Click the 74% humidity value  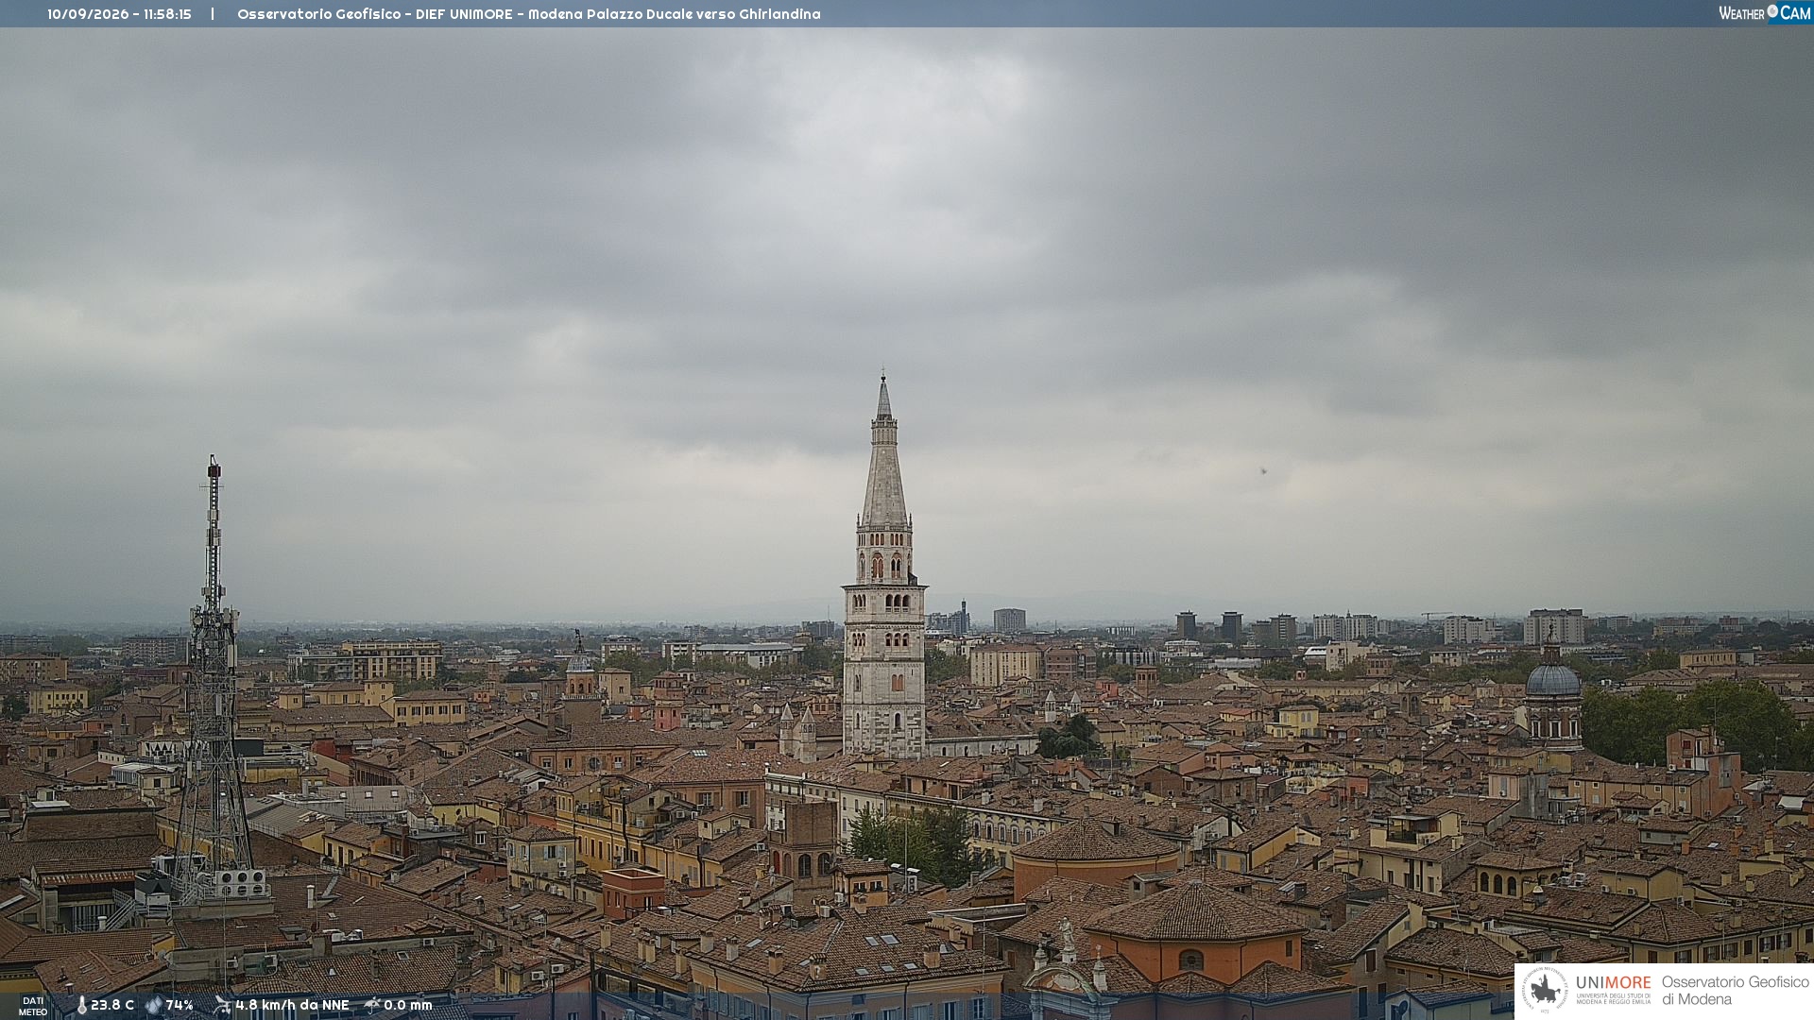(180, 1006)
